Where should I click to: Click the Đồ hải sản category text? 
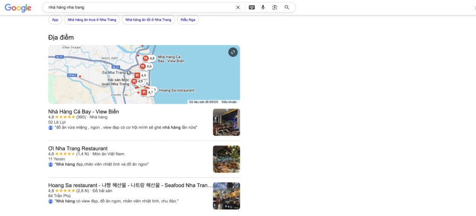[102, 191]
